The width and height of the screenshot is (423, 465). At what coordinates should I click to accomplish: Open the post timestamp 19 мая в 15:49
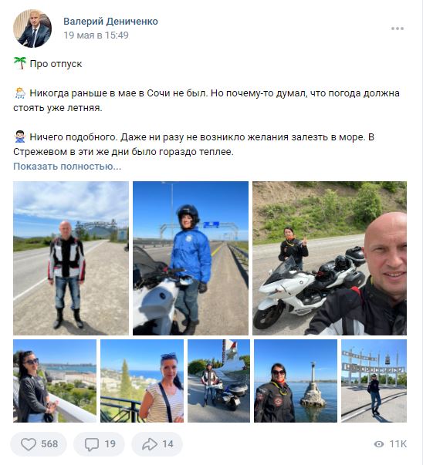coord(96,35)
